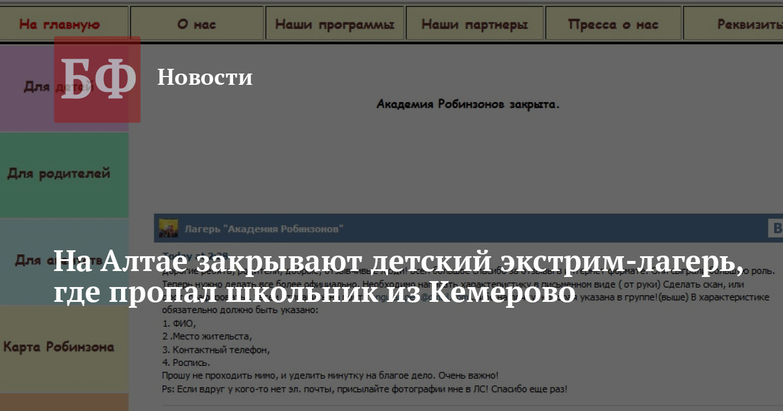
Task: Open the О нас tab
Action: click(196, 24)
